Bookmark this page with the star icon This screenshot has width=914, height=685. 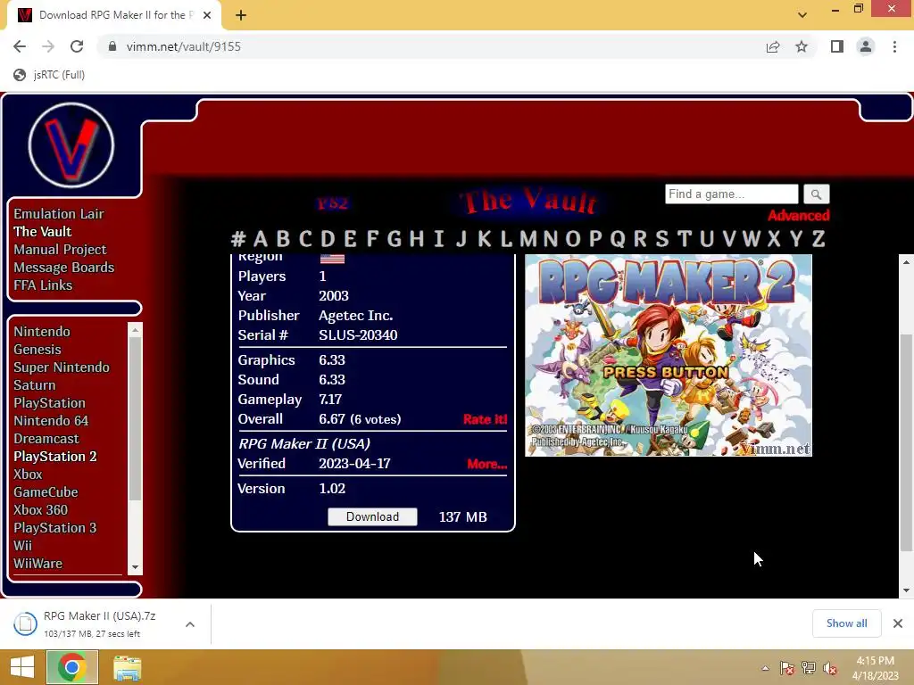click(802, 46)
